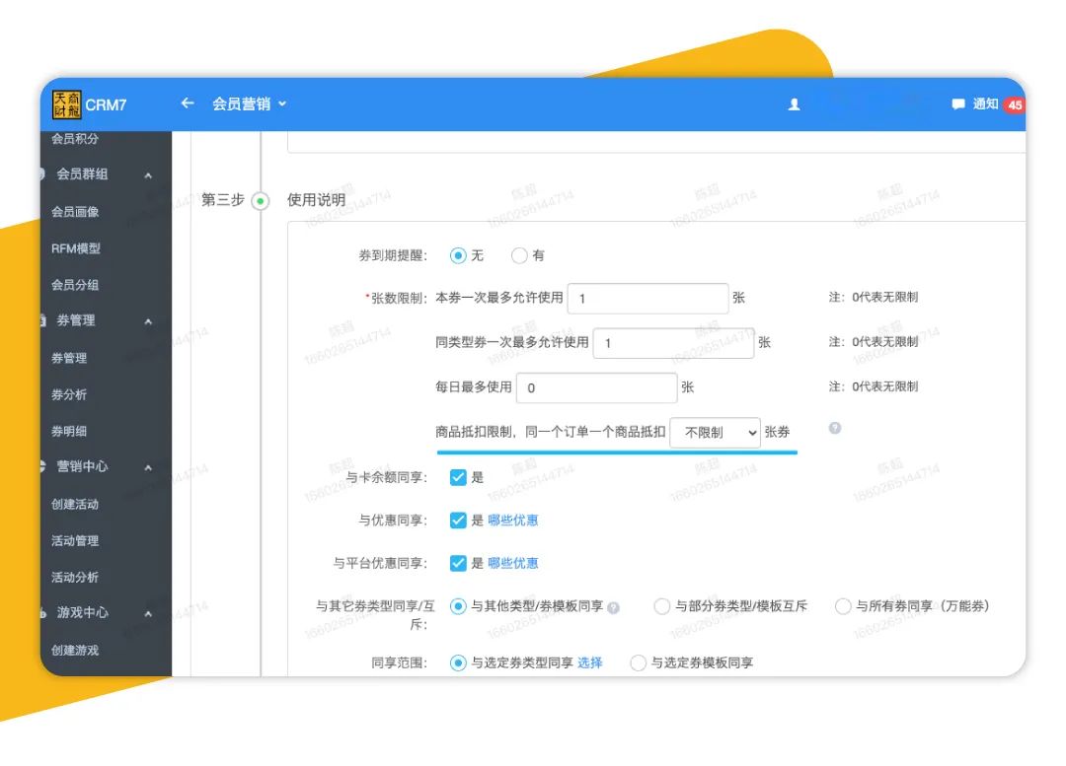Uncheck 与优惠同享 checkbox
Viewport: 1066px width, 766px height.
(x=458, y=521)
